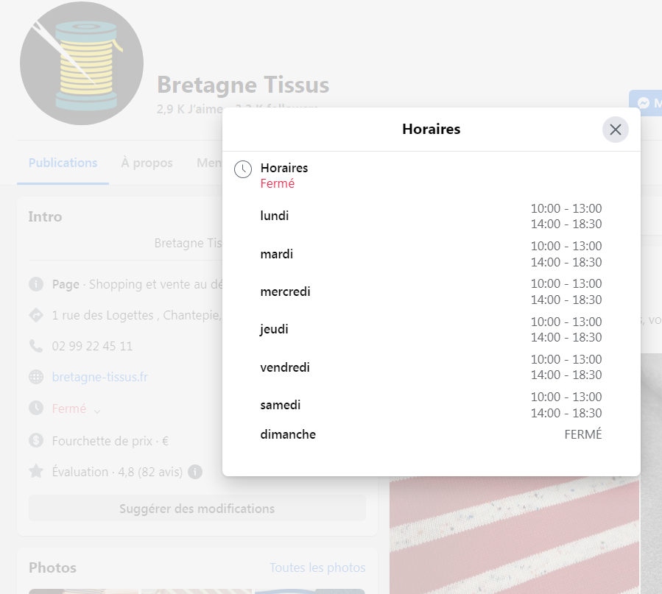Select the mardi row label

coord(277,254)
